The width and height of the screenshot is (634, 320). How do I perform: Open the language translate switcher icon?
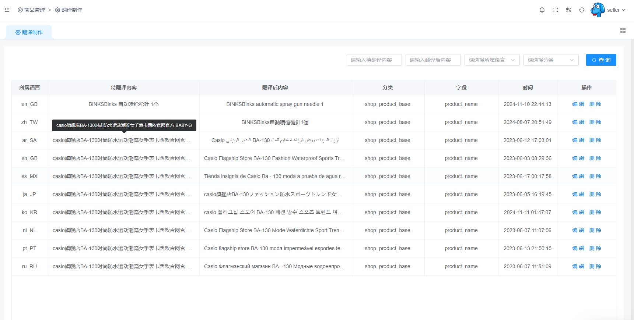click(568, 10)
